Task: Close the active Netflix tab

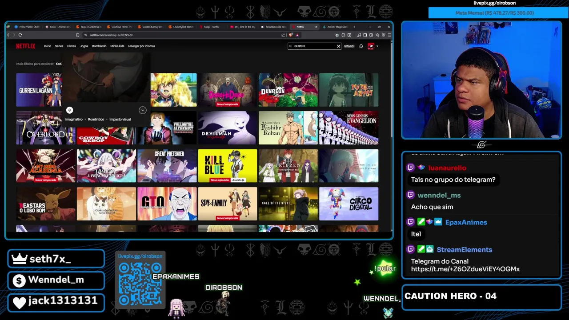Action: point(316,27)
